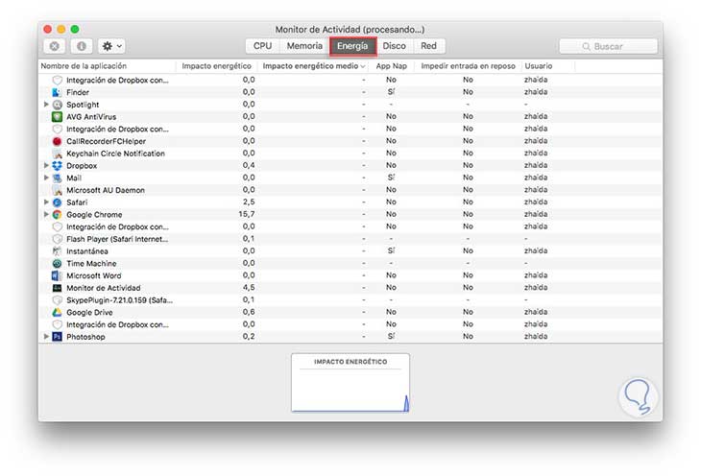Switch to the Disco tab

pyautogui.click(x=394, y=46)
